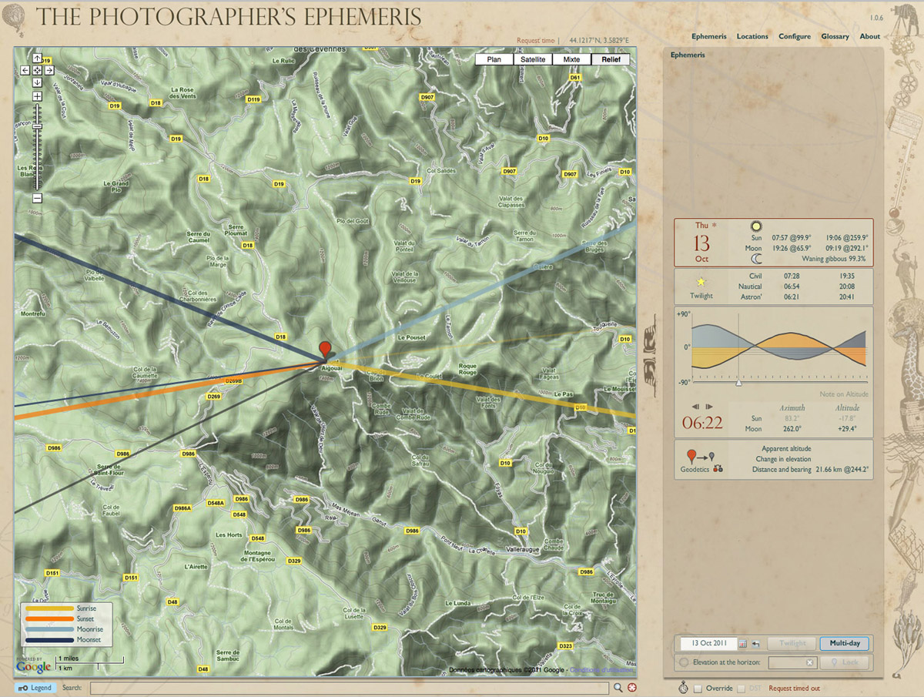Screen dimensions: 924x697
Task: Click the Thu 13 Oct date label
Action: [702, 243]
